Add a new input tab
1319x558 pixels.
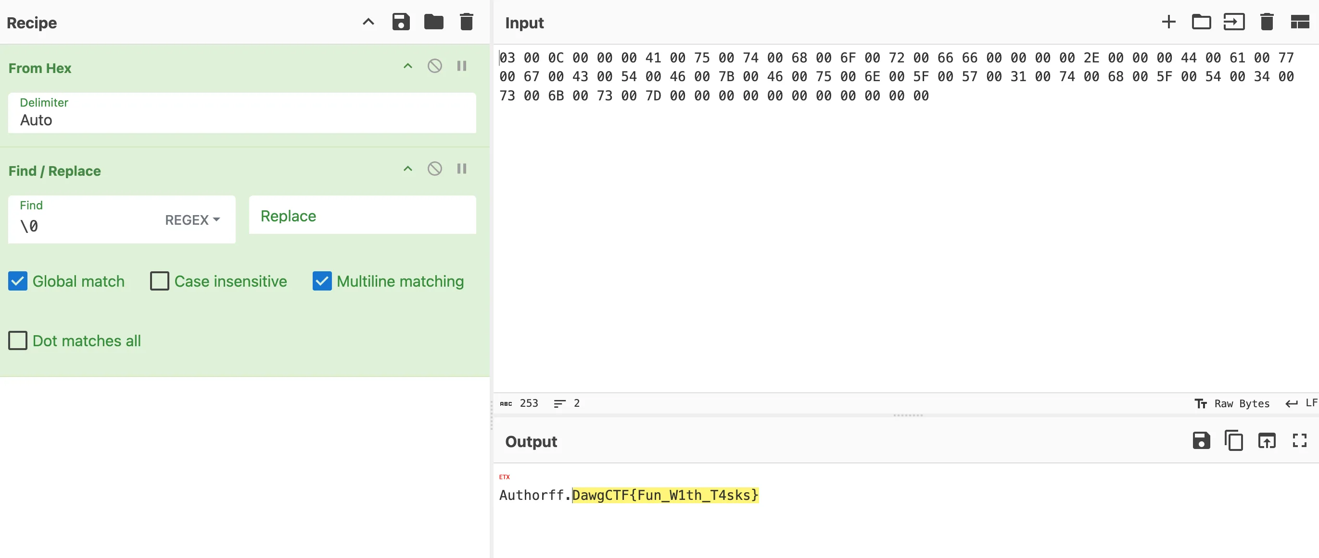click(x=1168, y=22)
